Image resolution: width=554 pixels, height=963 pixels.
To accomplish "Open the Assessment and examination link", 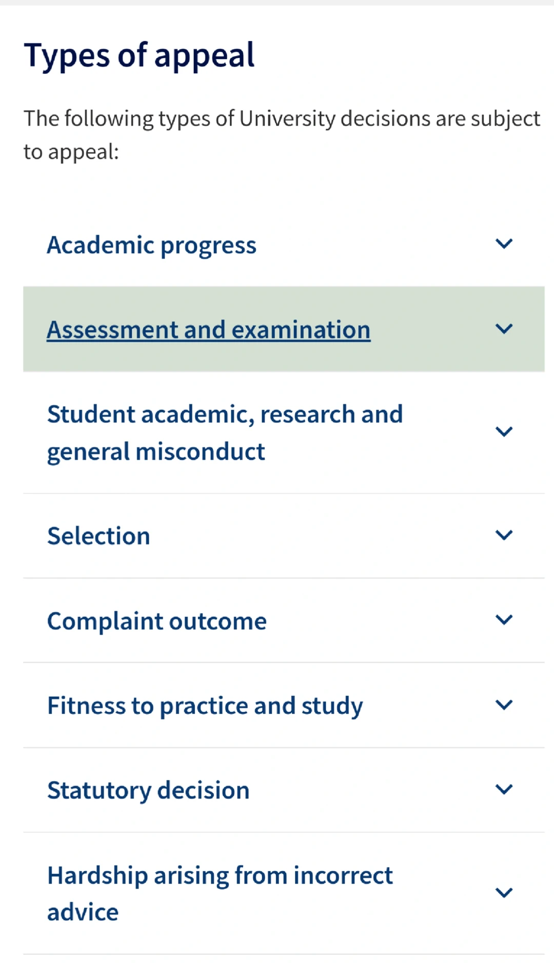I will [x=208, y=330].
